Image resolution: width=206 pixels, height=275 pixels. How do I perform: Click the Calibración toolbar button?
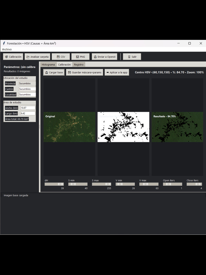click(x=13, y=57)
